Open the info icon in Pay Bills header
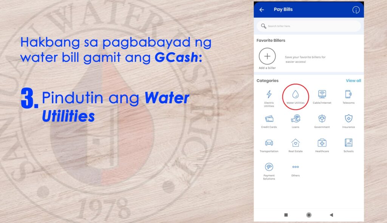Screen dimensions: 387x223 (356, 10)
